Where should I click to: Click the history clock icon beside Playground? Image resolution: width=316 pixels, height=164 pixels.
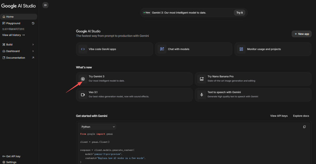(33, 23)
